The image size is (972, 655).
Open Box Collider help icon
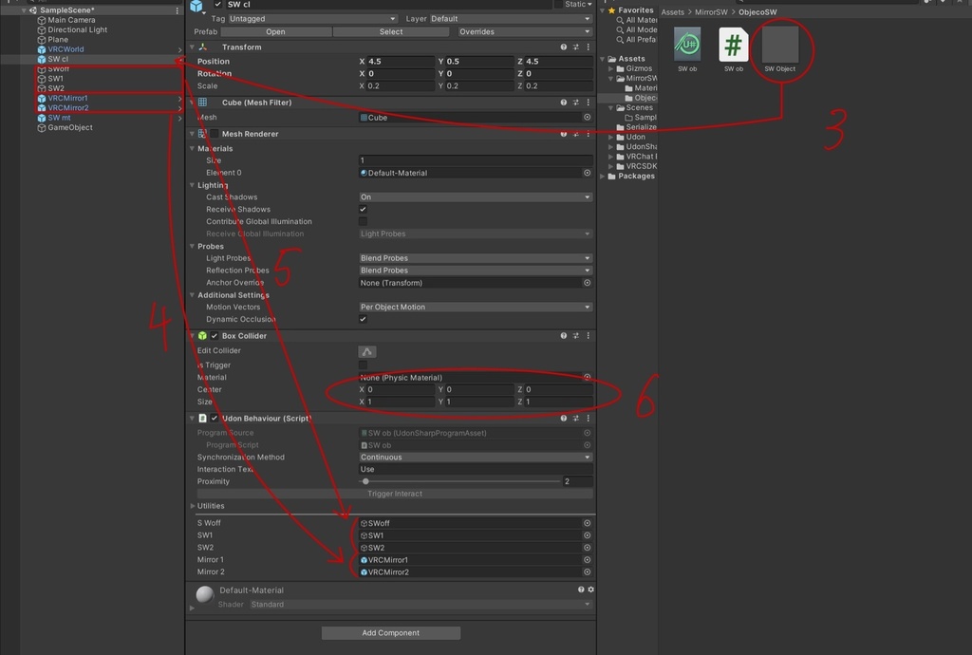coord(564,336)
